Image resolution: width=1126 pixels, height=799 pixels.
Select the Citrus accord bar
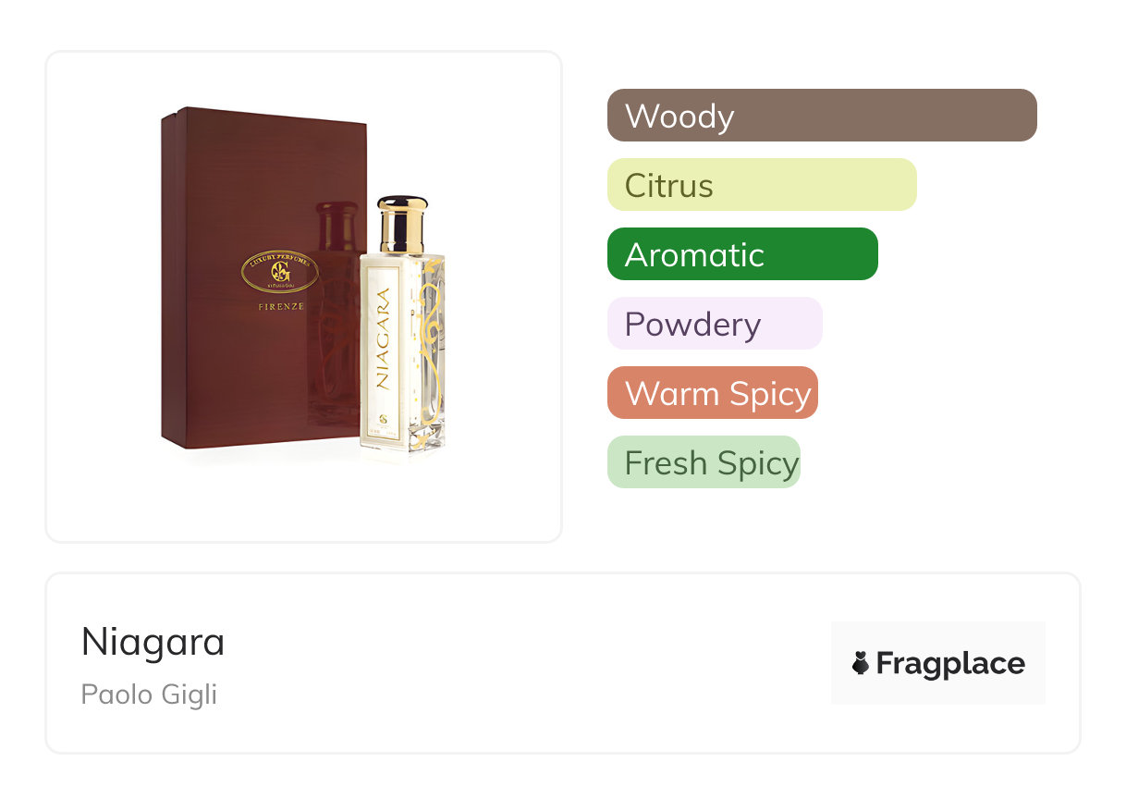coord(762,185)
